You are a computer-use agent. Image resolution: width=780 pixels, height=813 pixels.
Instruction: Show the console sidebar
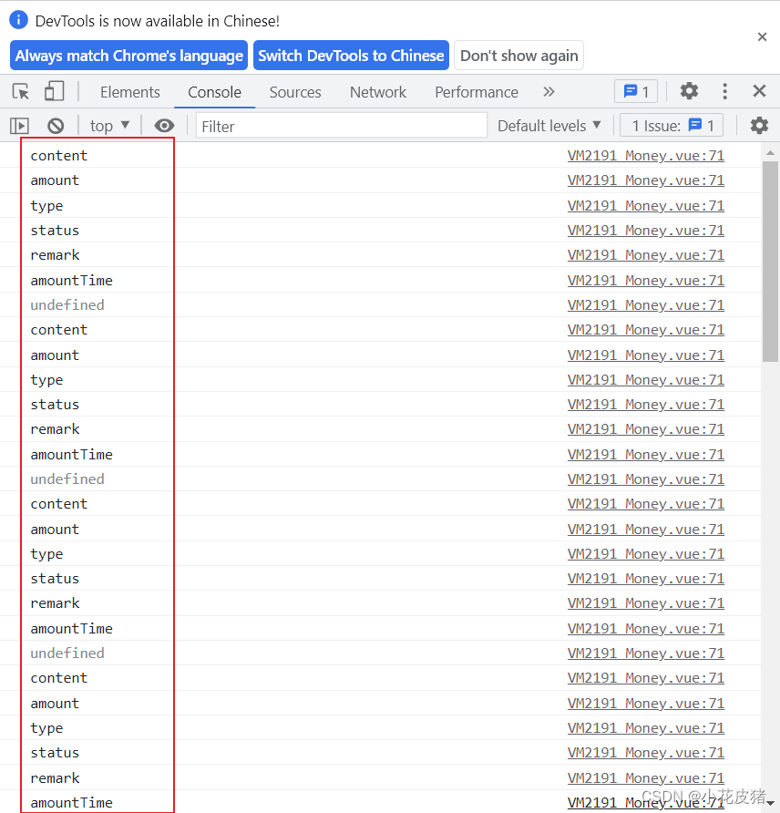tap(20, 126)
